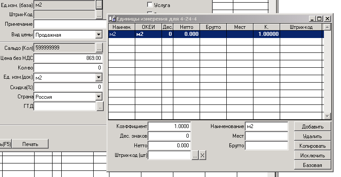This screenshot has height=177, width=341.
Task: Click the К. column header
Action: click(267, 27)
